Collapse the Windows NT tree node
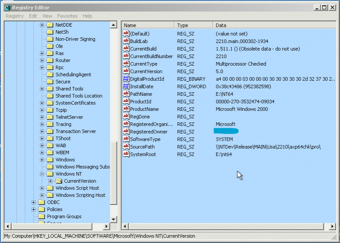The height and width of the screenshot is (243, 340). click(42, 174)
